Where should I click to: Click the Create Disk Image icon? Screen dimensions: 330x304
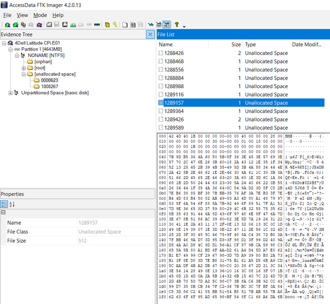tap(49, 25)
